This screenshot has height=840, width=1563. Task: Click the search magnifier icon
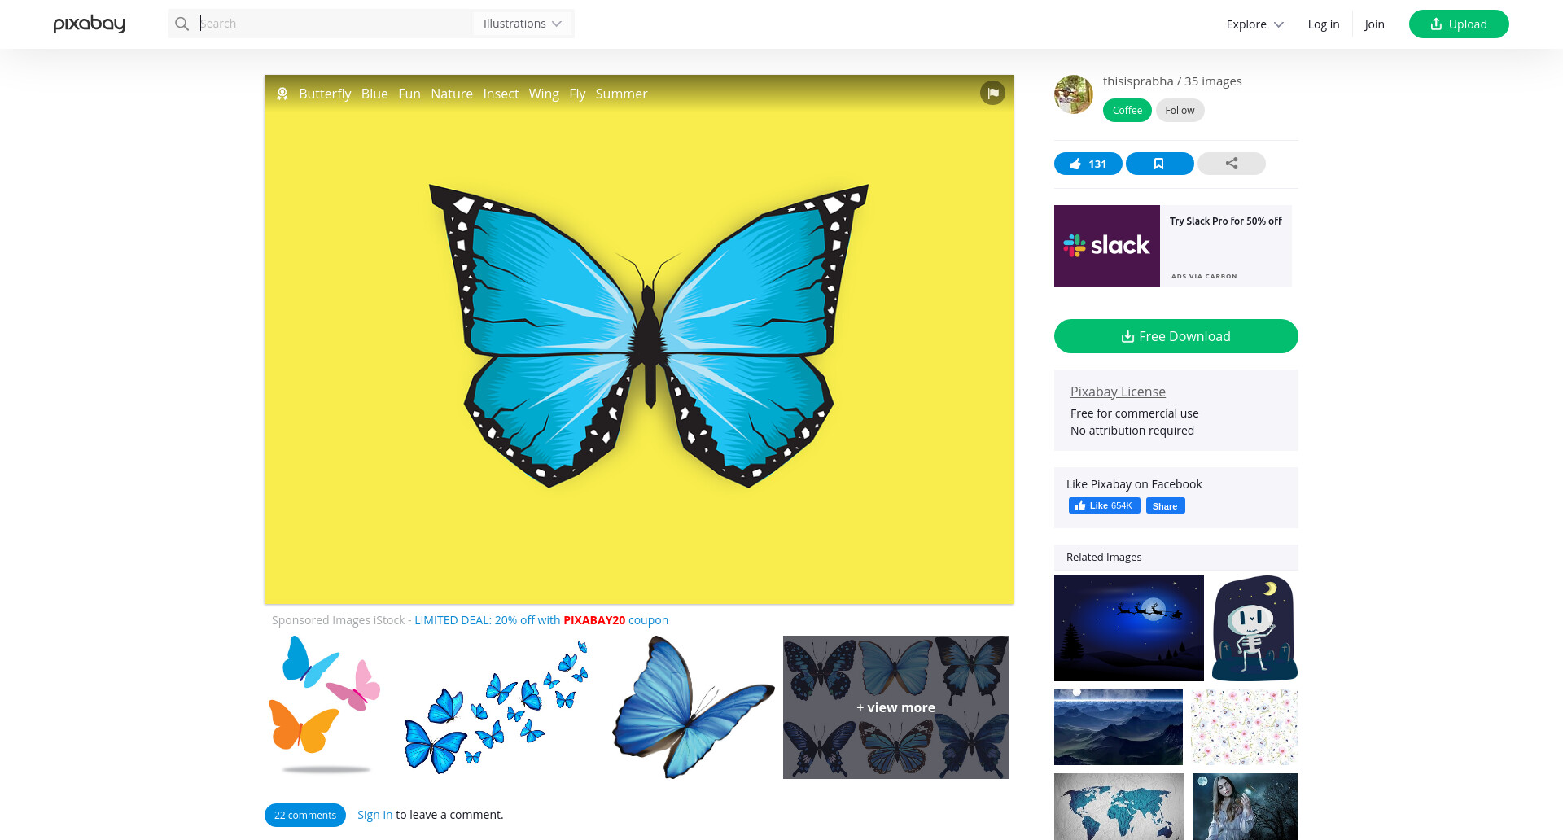click(182, 24)
